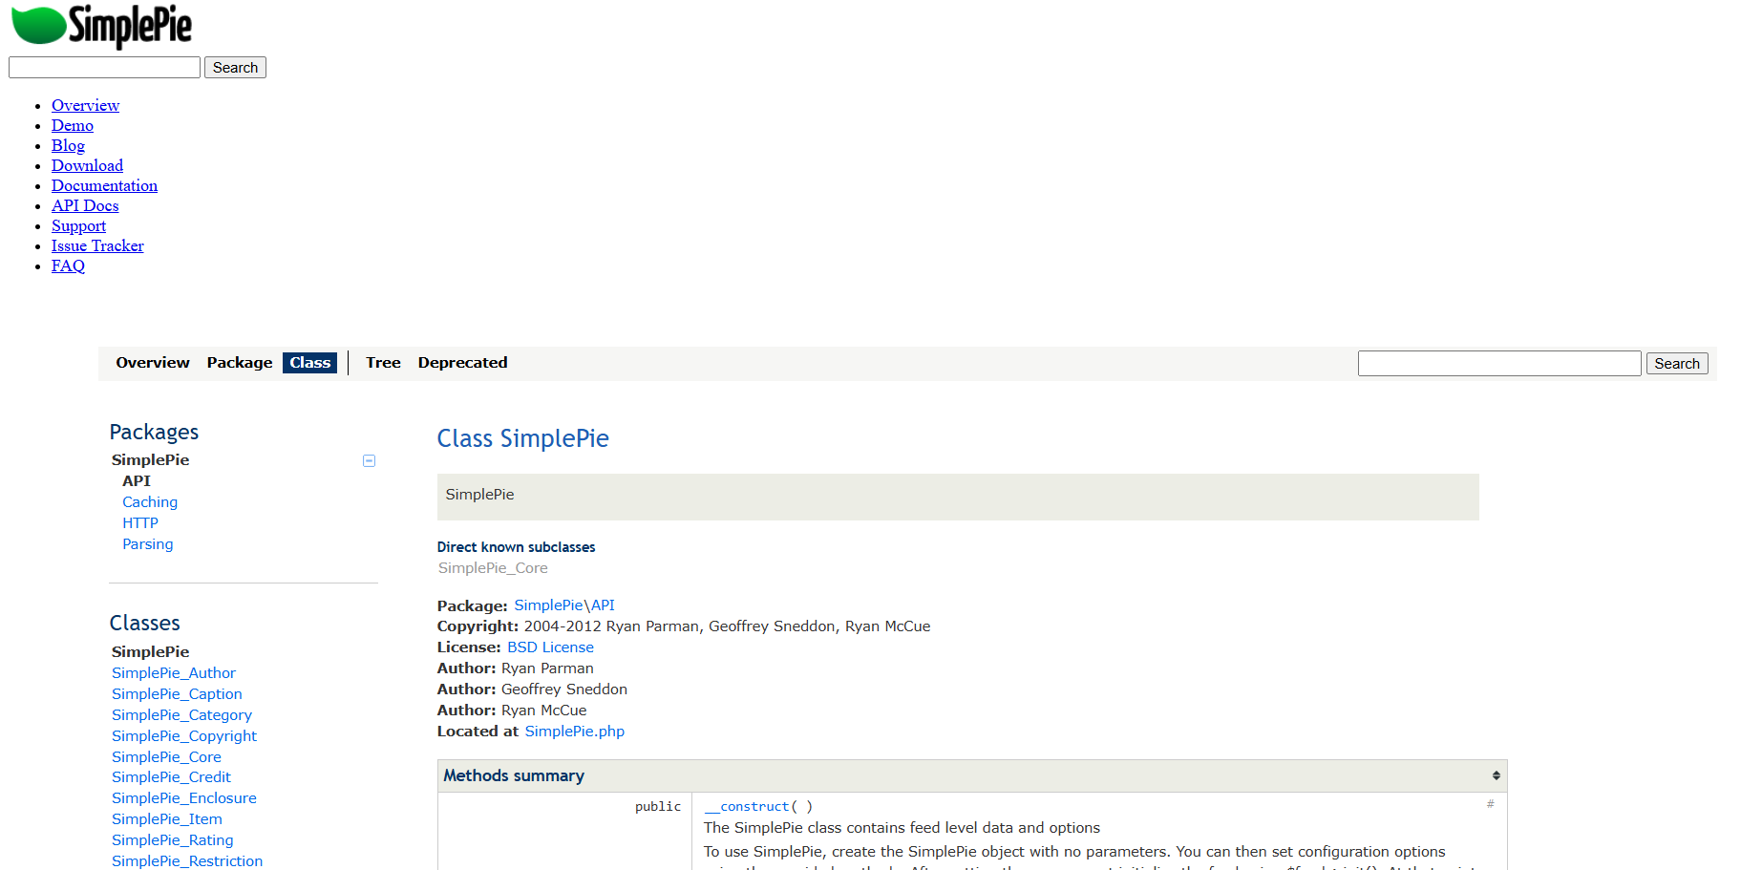Collapse the SimplePie package tree
1741x870 pixels.
(x=369, y=461)
